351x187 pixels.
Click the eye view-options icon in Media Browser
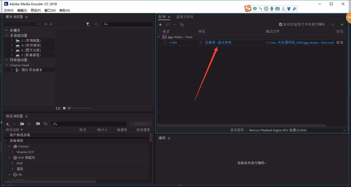pos(96,24)
